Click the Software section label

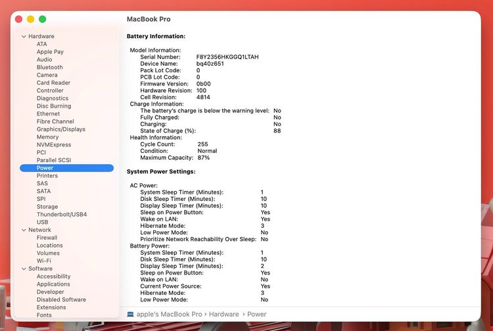click(40, 269)
